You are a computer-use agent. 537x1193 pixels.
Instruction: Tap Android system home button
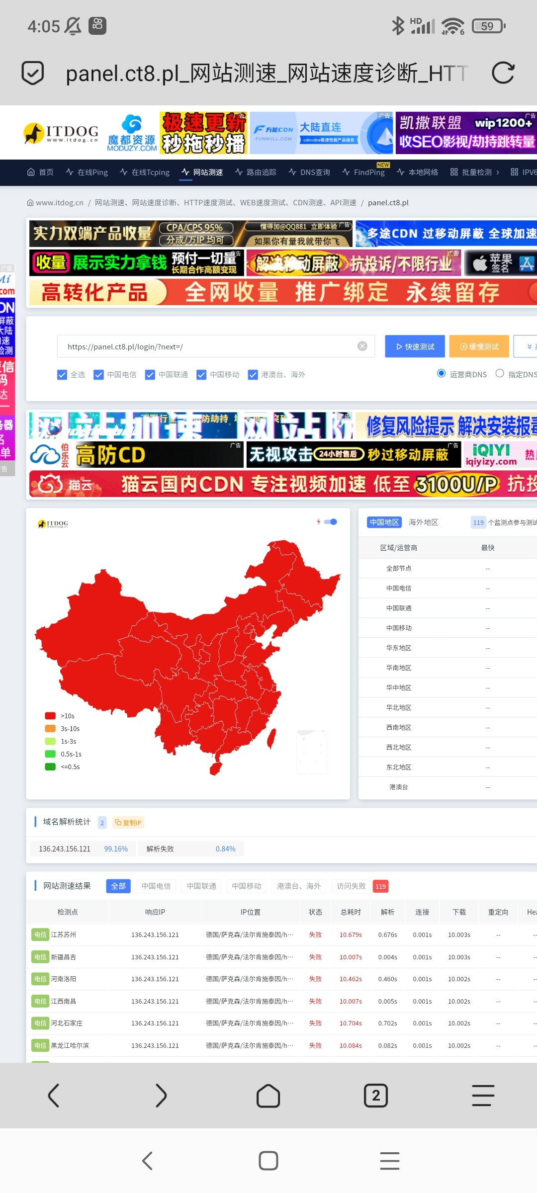click(268, 1161)
